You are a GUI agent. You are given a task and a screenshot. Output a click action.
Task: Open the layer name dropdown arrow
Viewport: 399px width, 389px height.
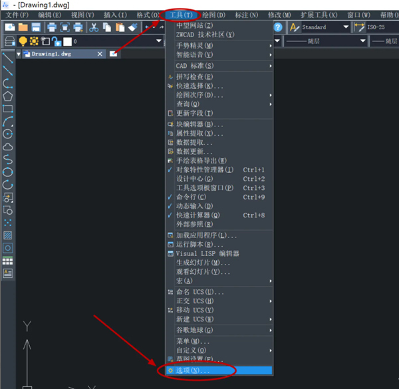click(159, 41)
